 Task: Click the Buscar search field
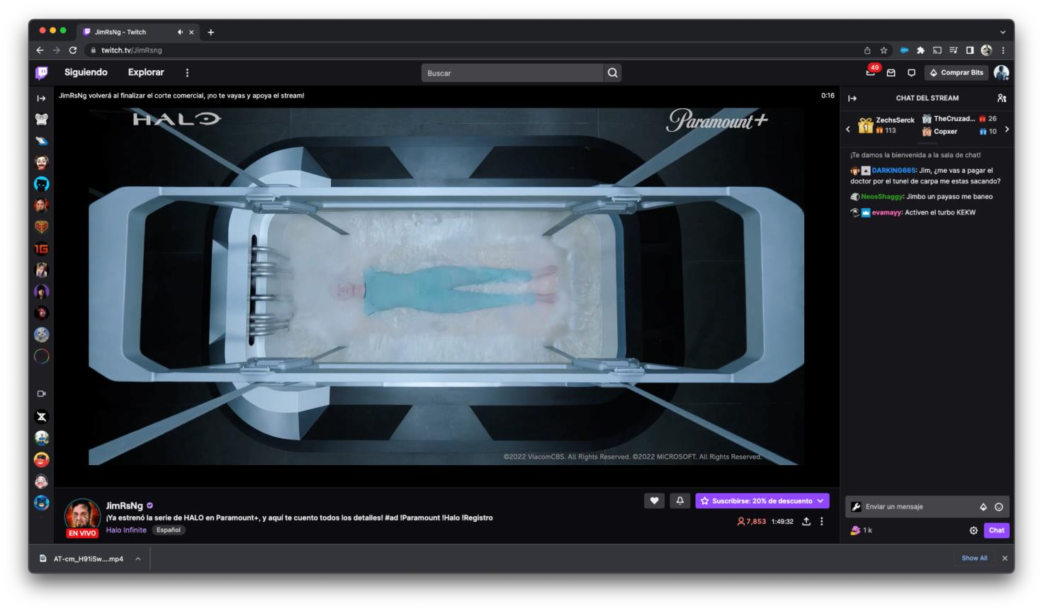pyautogui.click(x=512, y=73)
